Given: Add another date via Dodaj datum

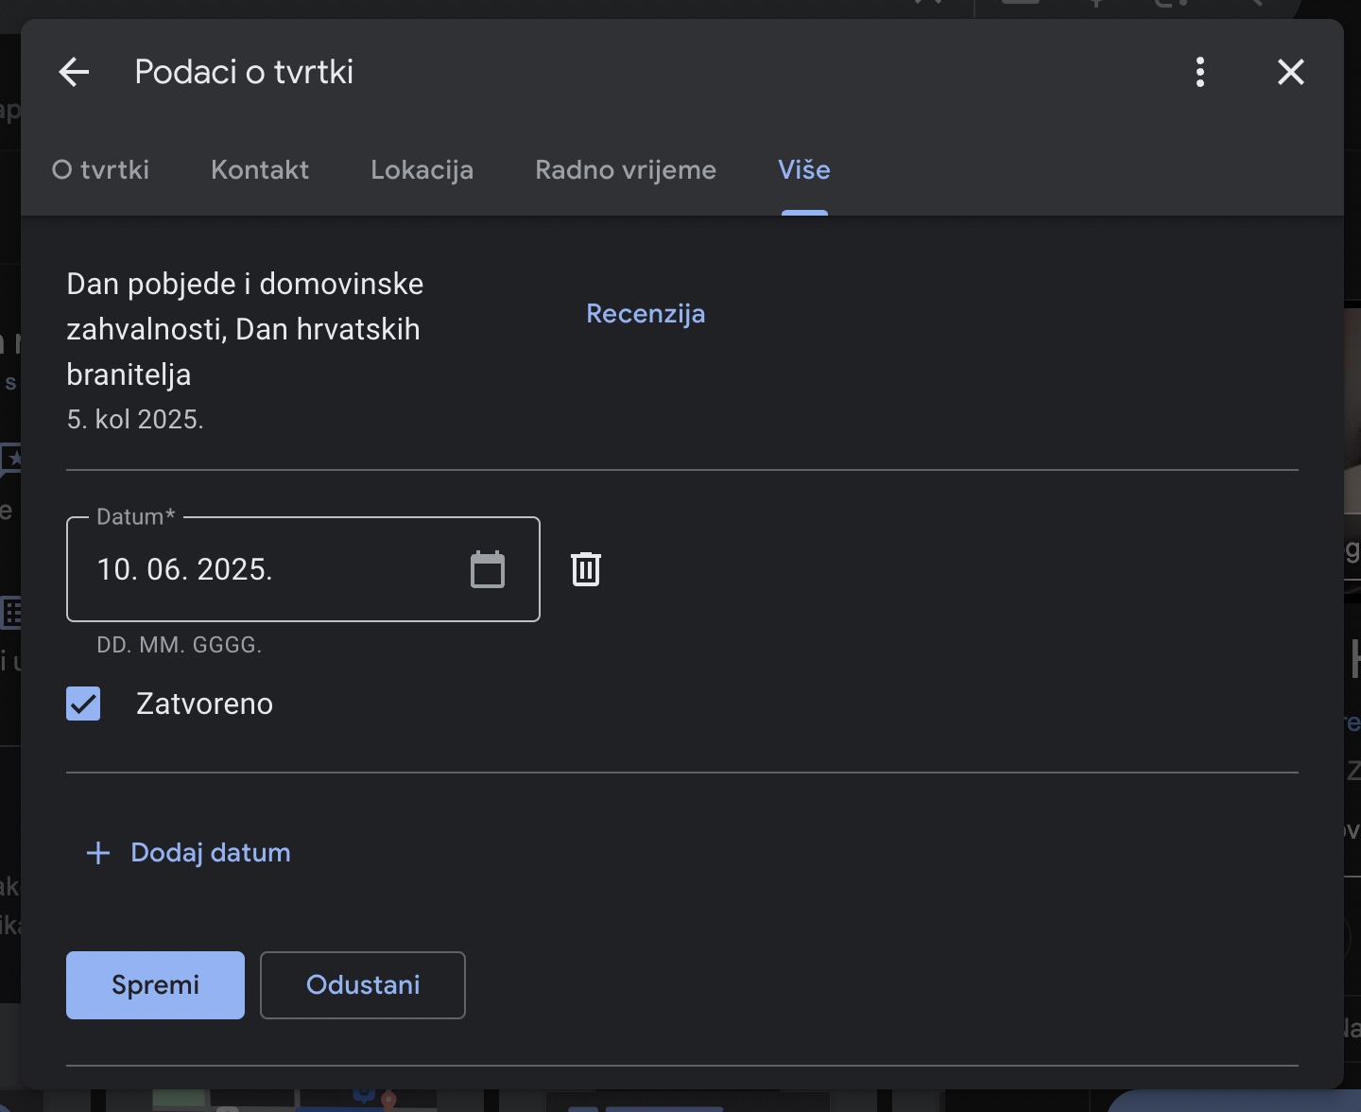Looking at the screenshot, I should tap(210, 853).
